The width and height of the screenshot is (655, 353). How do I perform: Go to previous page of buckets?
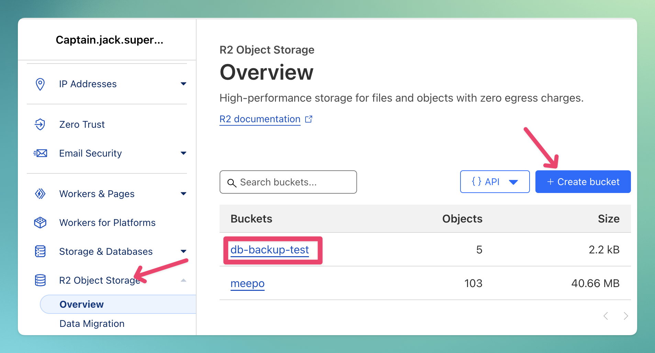606,316
